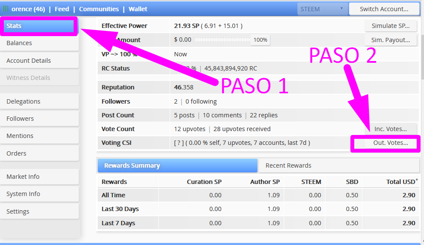Select Witness Details in the sidebar
This screenshot has width=424, height=245.
coord(40,78)
